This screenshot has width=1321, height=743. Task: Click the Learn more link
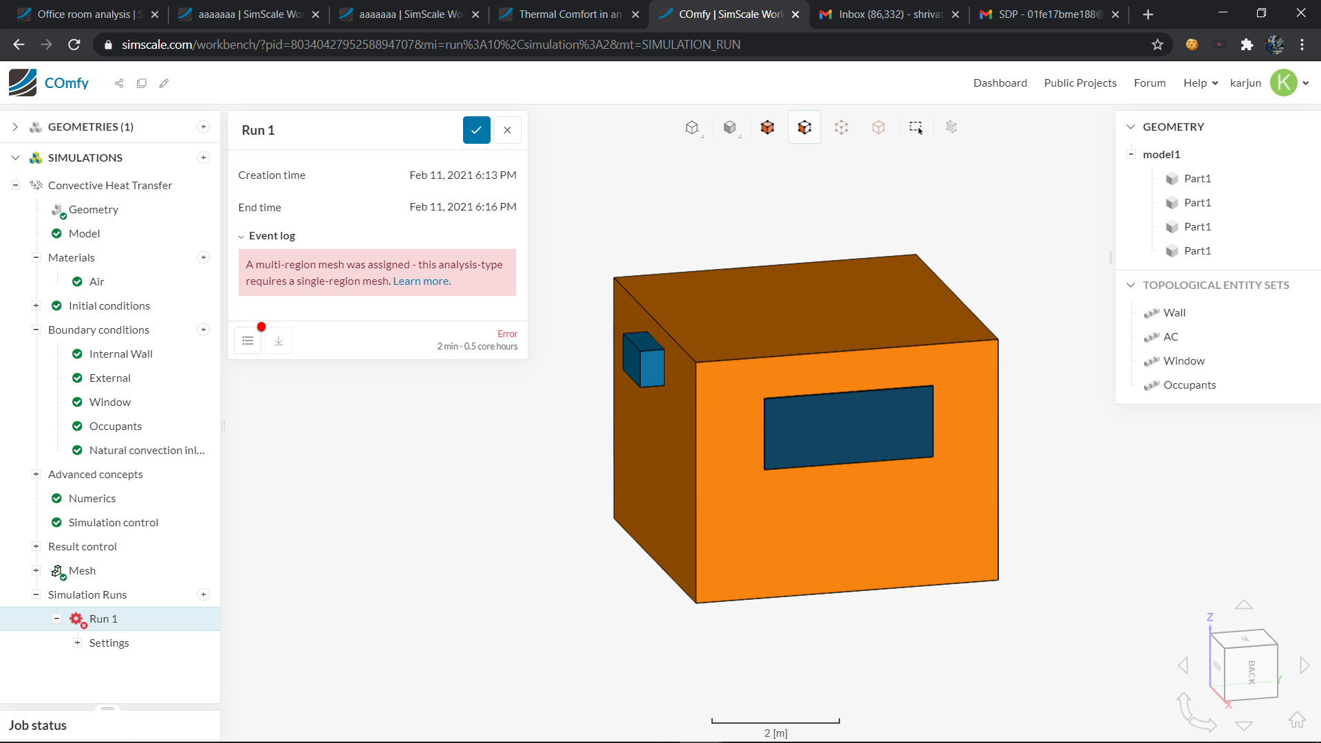(420, 281)
